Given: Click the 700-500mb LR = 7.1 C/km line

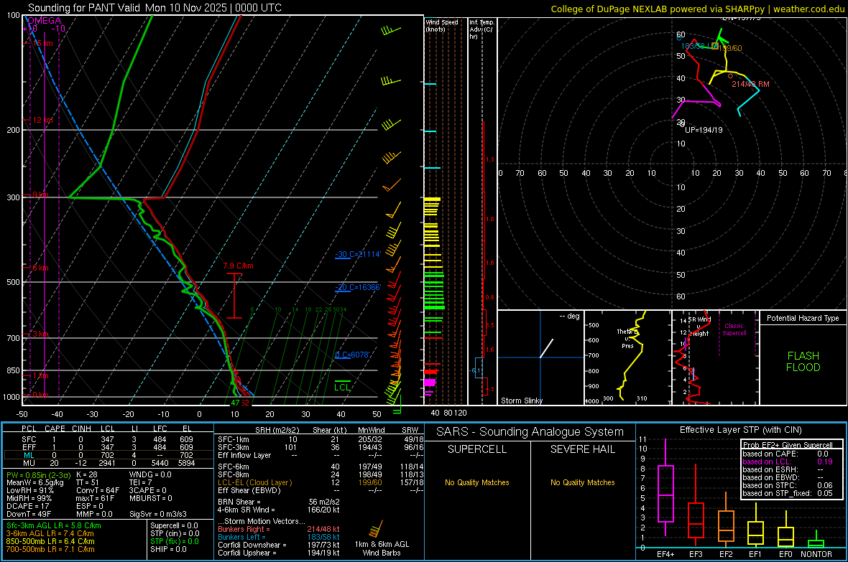Looking at the screenshot, I should [50, 549].
